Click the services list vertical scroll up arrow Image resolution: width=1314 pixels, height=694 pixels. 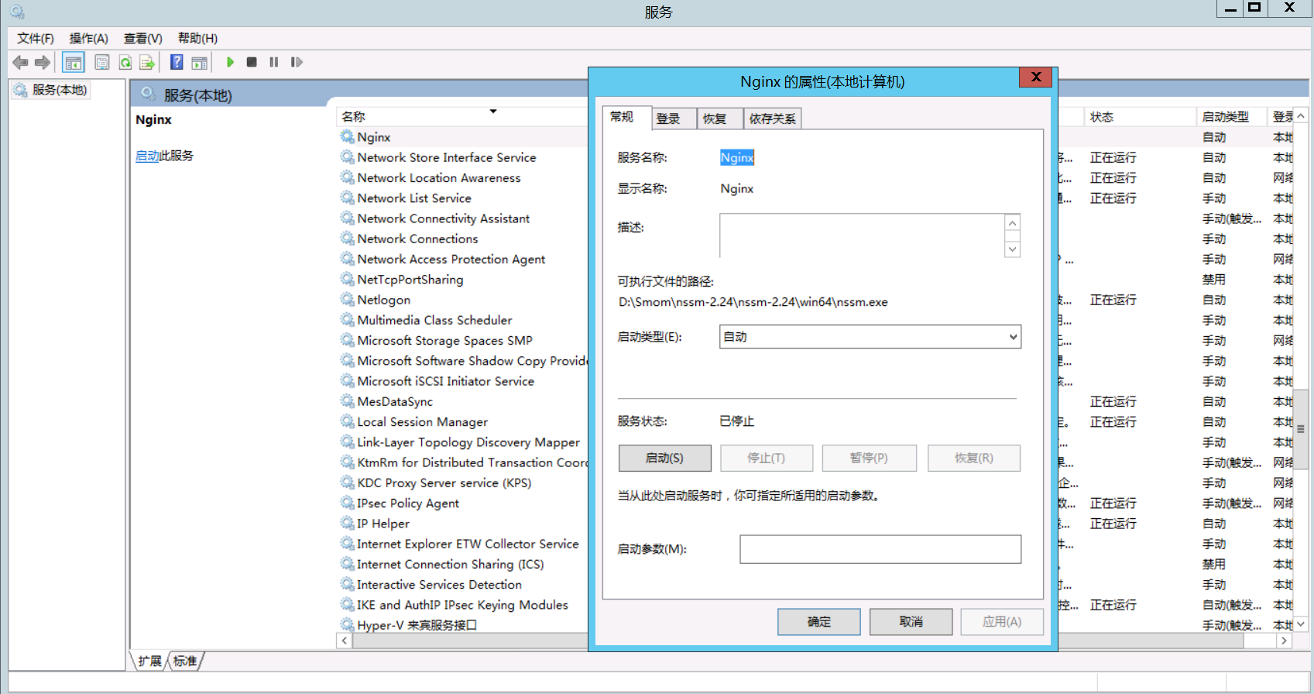1301,116
